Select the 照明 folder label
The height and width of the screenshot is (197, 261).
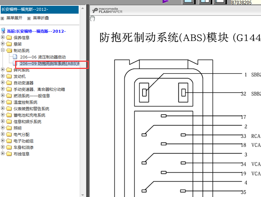point(18,128)
